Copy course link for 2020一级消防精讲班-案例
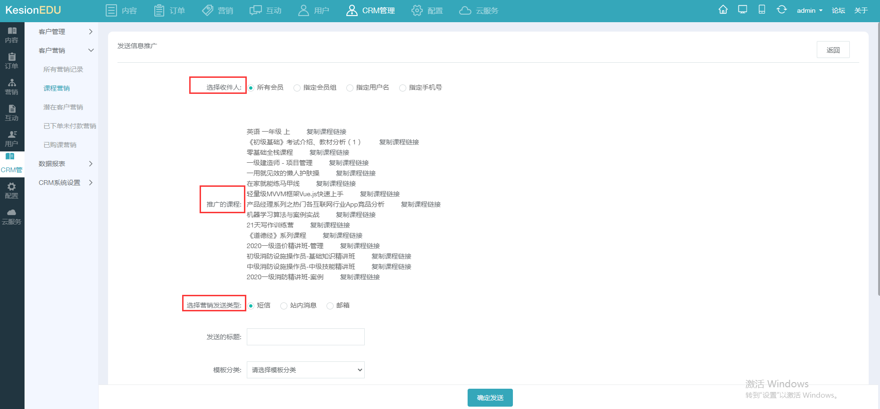The width and height of the screenshot is (880, 409). click(360, 277)
